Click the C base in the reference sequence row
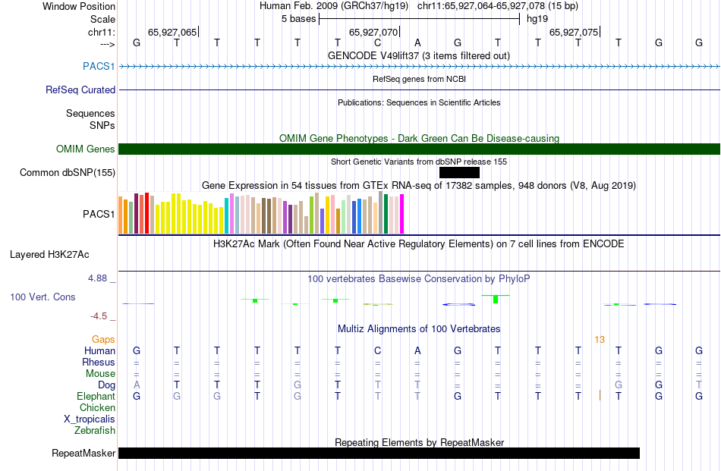 pyautogui.click(x=377, y=42)
